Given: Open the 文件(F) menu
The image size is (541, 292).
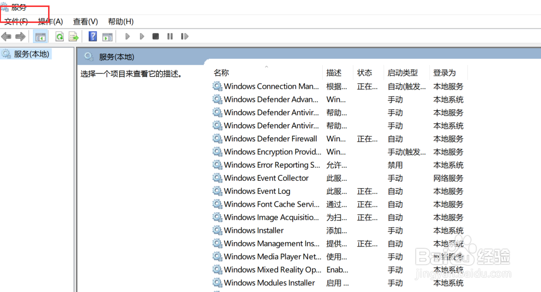Looking at the screenshot, I should [x=15, y=21].
